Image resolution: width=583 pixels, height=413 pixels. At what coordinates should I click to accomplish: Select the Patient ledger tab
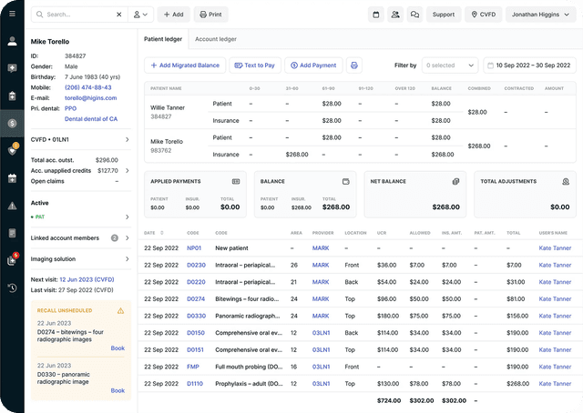(165, 39)
